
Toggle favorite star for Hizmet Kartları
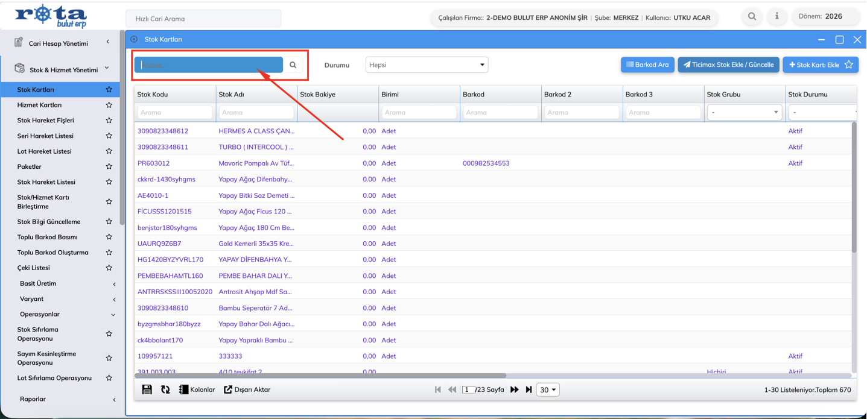[109, 105]
